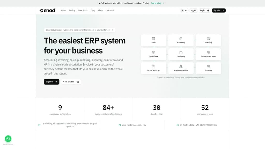The image size is (265, 149).
Task: Open the Calendar and tasks icon
Action: click(x=208, y=53)
